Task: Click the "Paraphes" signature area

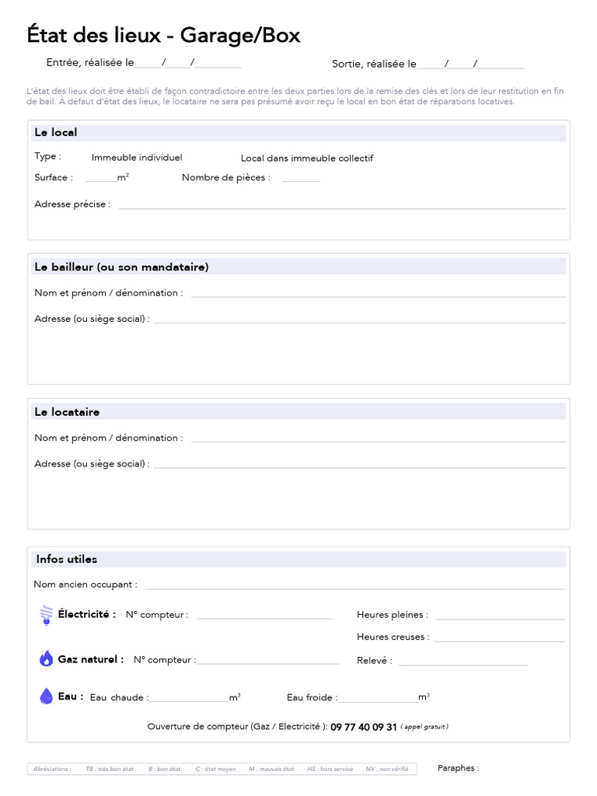Action: 529,768
